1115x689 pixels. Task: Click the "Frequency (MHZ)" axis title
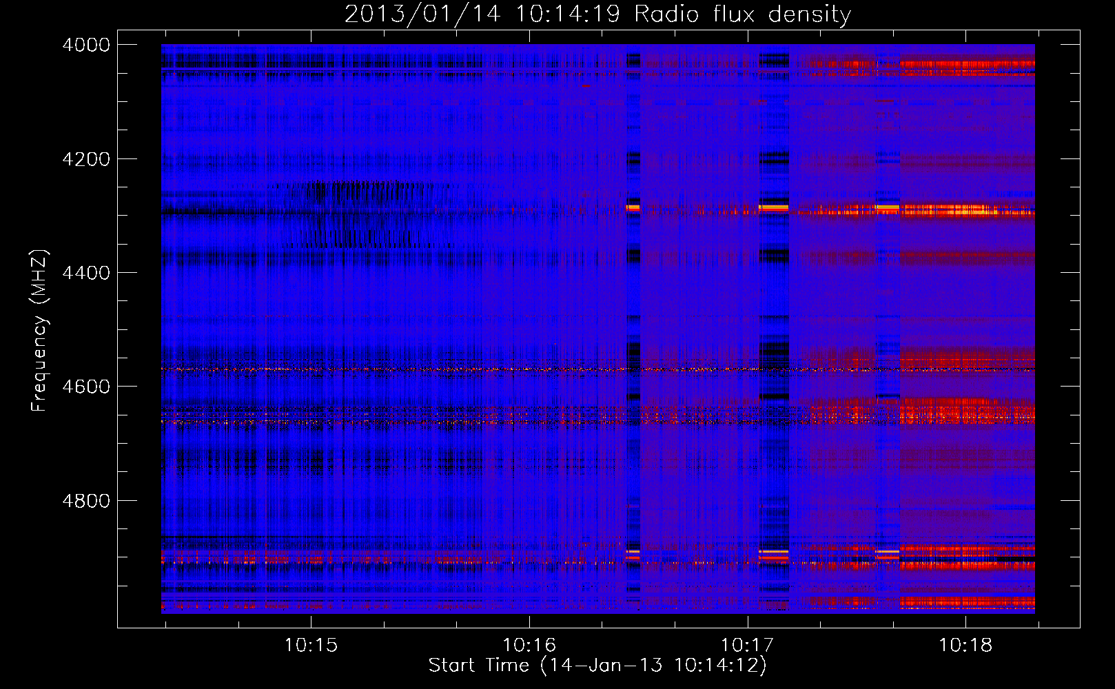[39, 331]
